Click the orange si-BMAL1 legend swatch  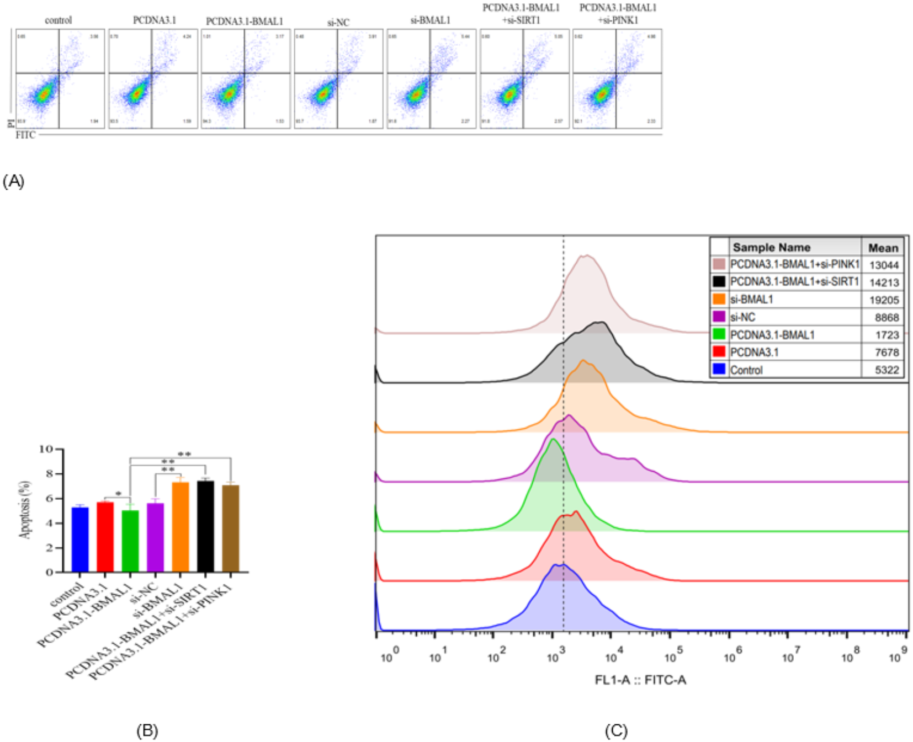point(718,299)
